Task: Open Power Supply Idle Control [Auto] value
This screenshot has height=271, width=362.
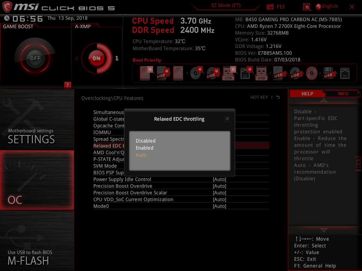Action: point(219,179)
